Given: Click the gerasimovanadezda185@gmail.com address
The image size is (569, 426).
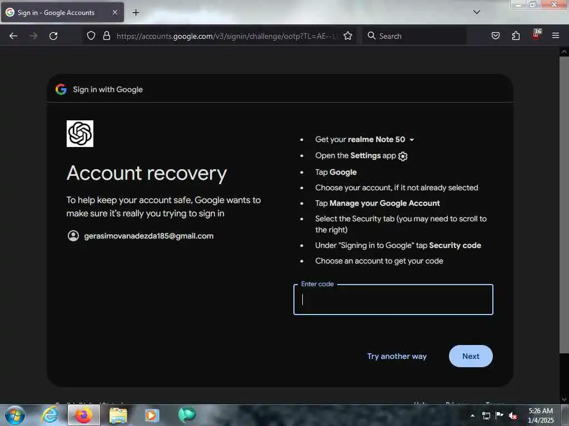Looking at the screenshot, I should pos(149,236).
